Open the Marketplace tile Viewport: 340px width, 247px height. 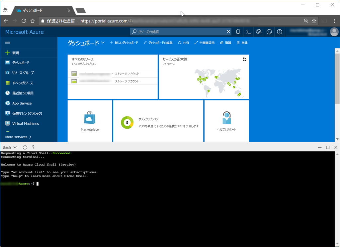(90, 121)
